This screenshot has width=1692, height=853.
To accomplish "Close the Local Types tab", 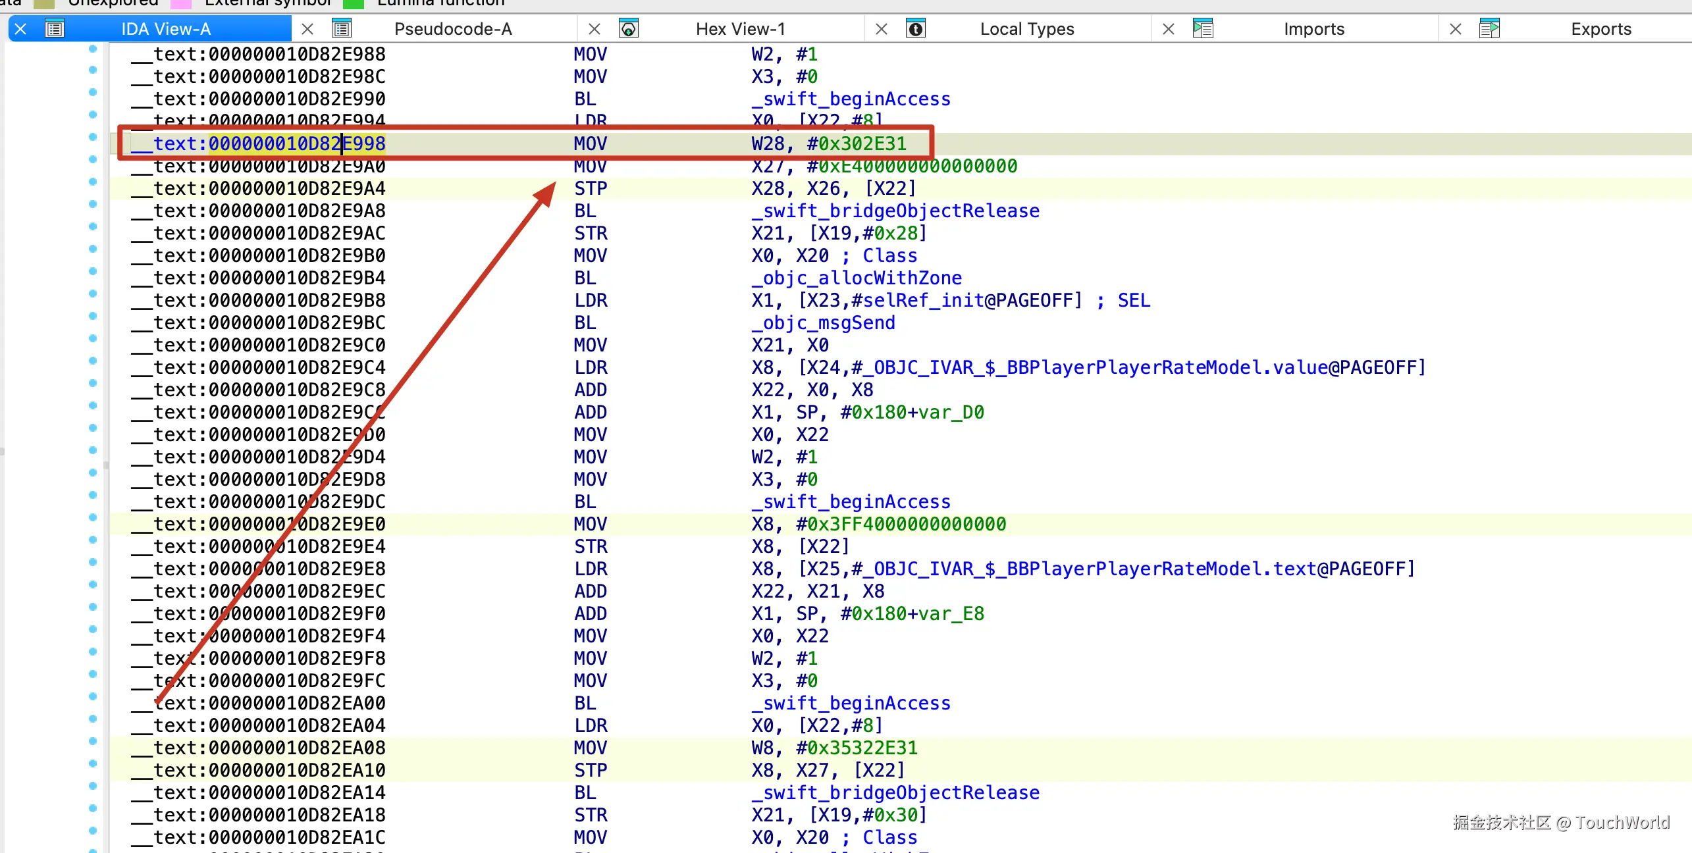I will (x=882, y=29).
